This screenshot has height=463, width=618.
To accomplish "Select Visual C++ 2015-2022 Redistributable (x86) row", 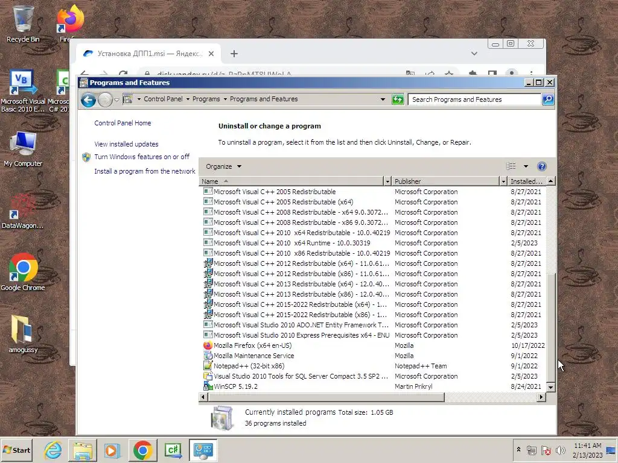I will (x=373, y=315).
